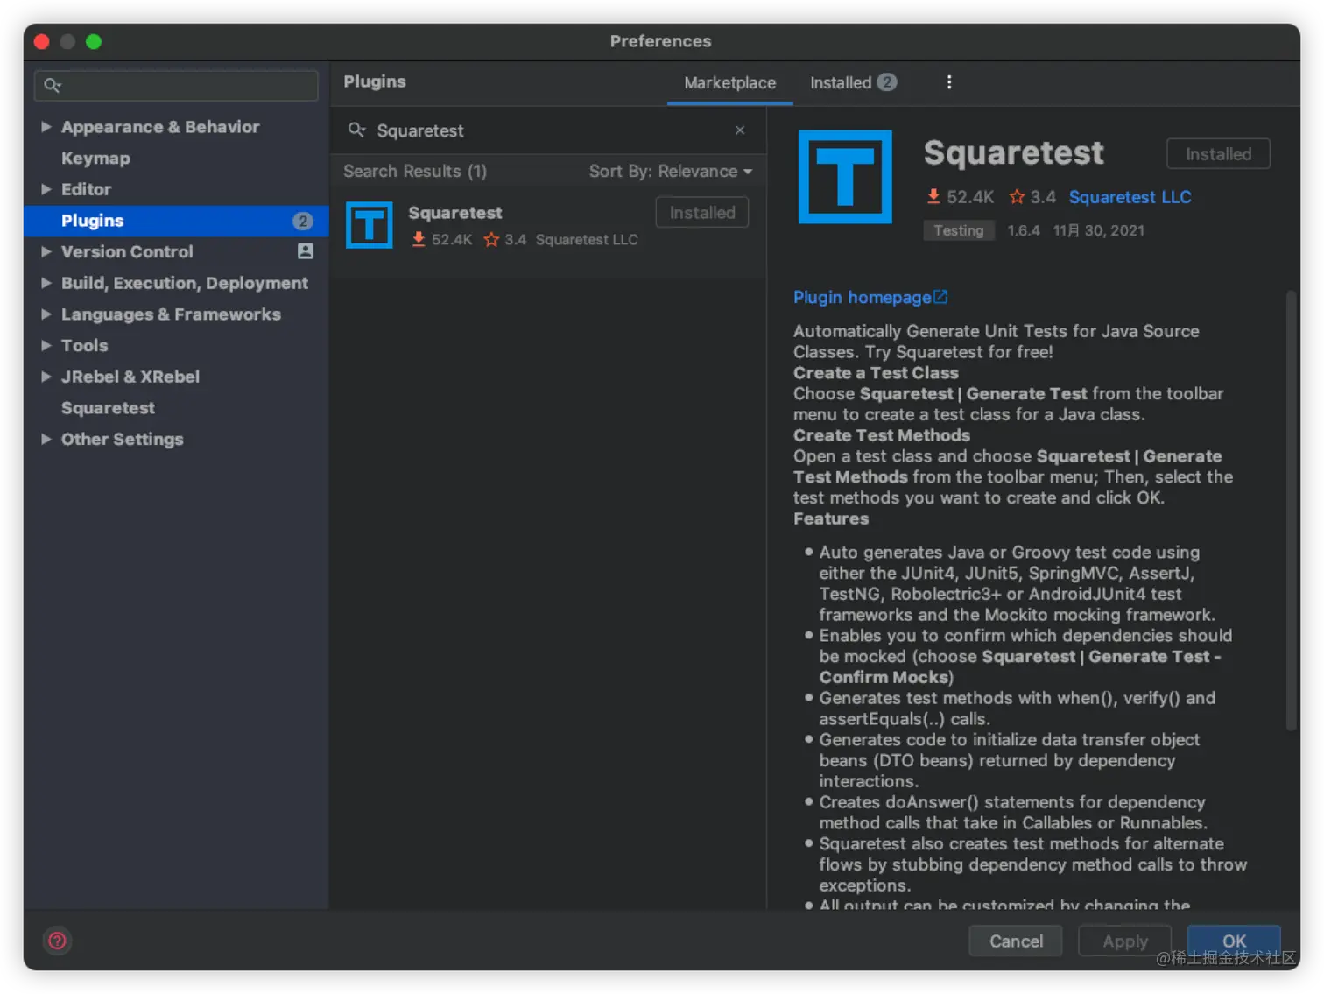Click the Testing tag label
The image size is (1324, 994).
[x=958, y=229]
